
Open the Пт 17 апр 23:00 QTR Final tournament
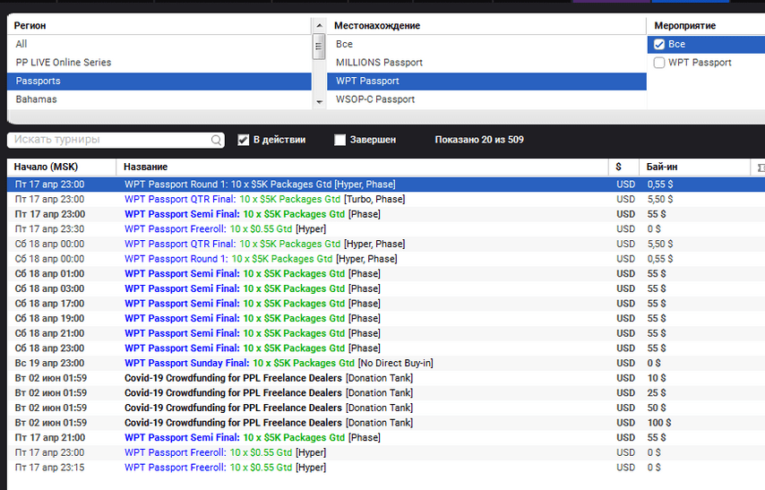coord(386,199)
